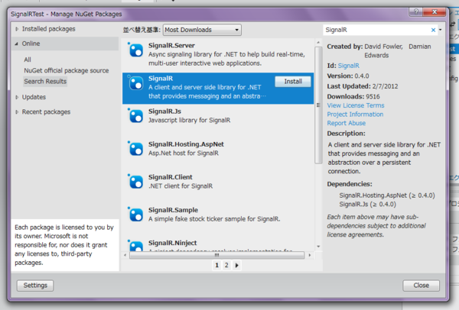Expand the Recent packages section

17,112
